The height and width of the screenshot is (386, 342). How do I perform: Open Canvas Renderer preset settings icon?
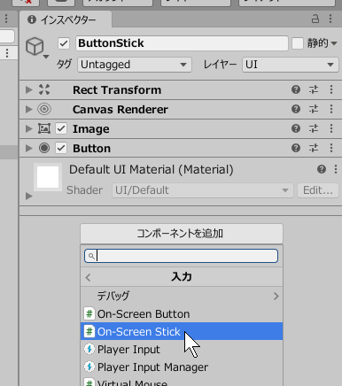314,109
